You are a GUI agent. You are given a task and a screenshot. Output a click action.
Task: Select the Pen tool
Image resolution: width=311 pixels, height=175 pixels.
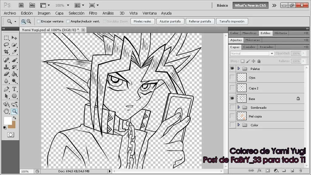point(6,89)
